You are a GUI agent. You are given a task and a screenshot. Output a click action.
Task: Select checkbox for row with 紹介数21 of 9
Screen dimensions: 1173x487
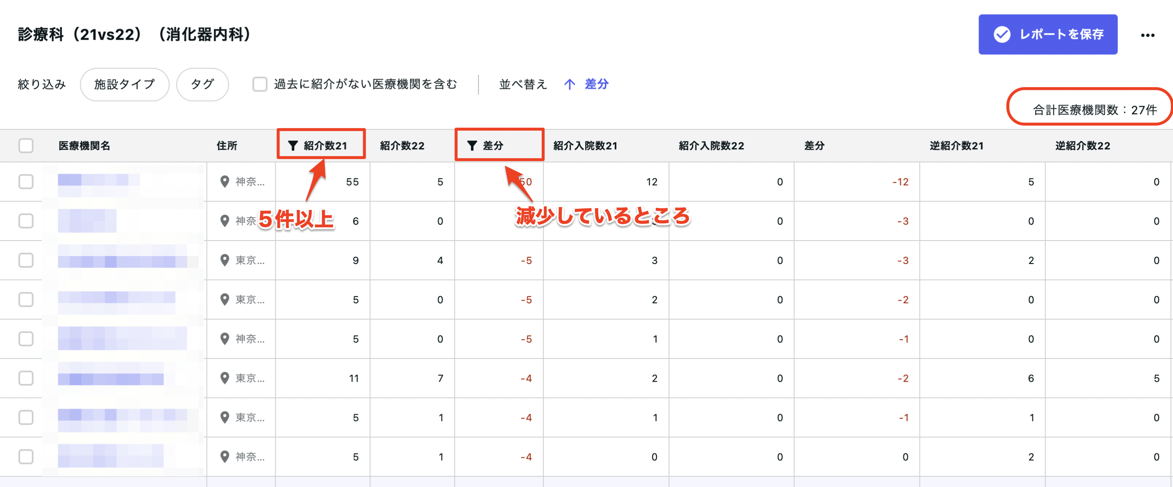click(26, 261)
